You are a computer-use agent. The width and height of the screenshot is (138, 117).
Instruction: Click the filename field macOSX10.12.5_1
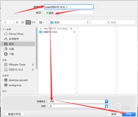pyautogui.click(x=69, y=7)
